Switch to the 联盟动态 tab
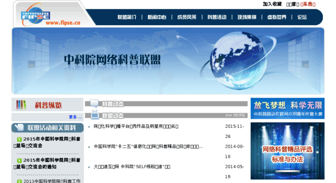336x183 pixels. pyautogui.click(x=113, y=116)
